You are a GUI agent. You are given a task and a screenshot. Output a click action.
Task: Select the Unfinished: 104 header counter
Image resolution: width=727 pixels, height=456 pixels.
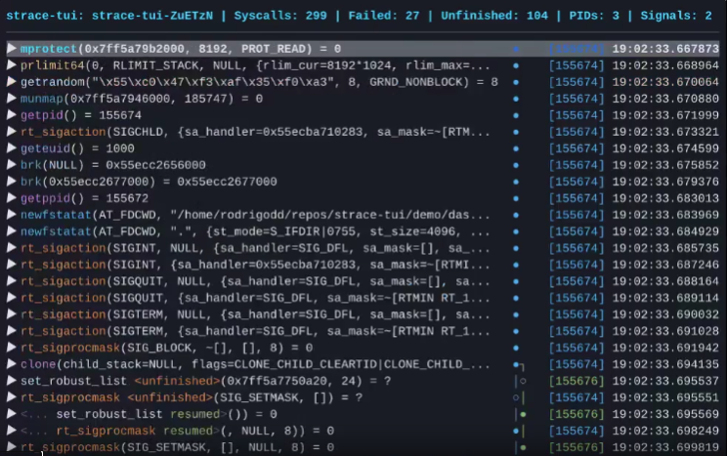point(494,16)
